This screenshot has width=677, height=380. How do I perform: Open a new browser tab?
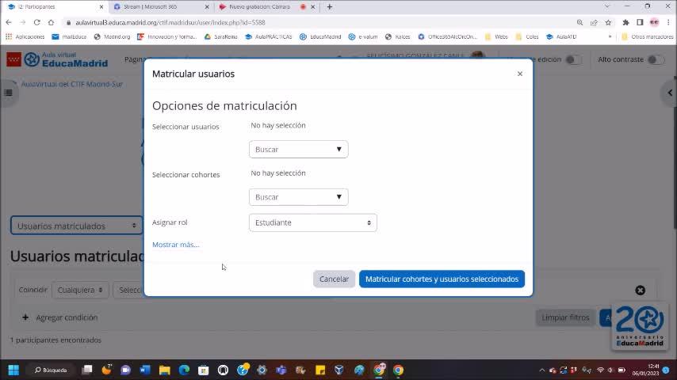(x=330, y=7)
